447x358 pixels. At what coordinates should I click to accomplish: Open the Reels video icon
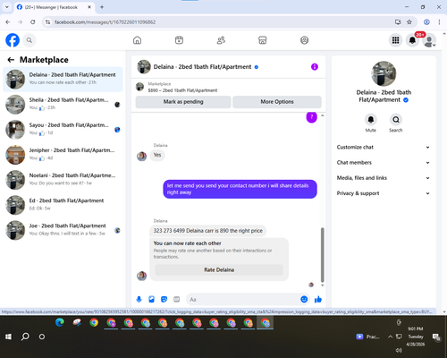(179, 40)
